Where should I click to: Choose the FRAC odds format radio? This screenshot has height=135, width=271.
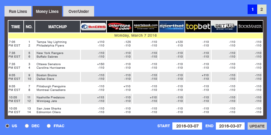(x=49, y=126)
